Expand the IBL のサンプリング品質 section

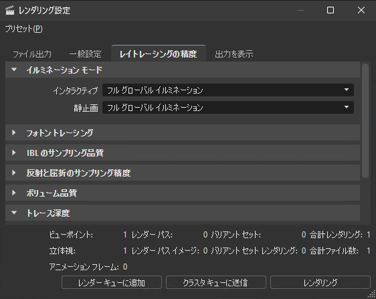pos(183,153)
